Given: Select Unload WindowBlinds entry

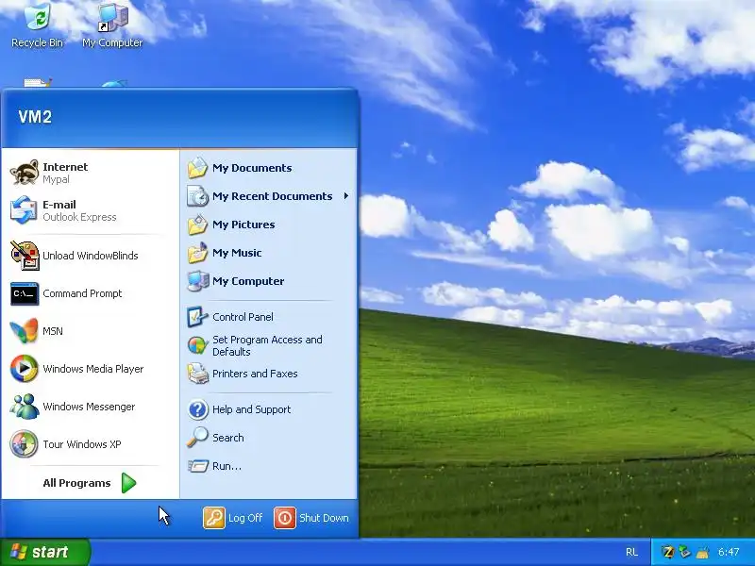Looking at the screenshot, I should pos(90,256).
